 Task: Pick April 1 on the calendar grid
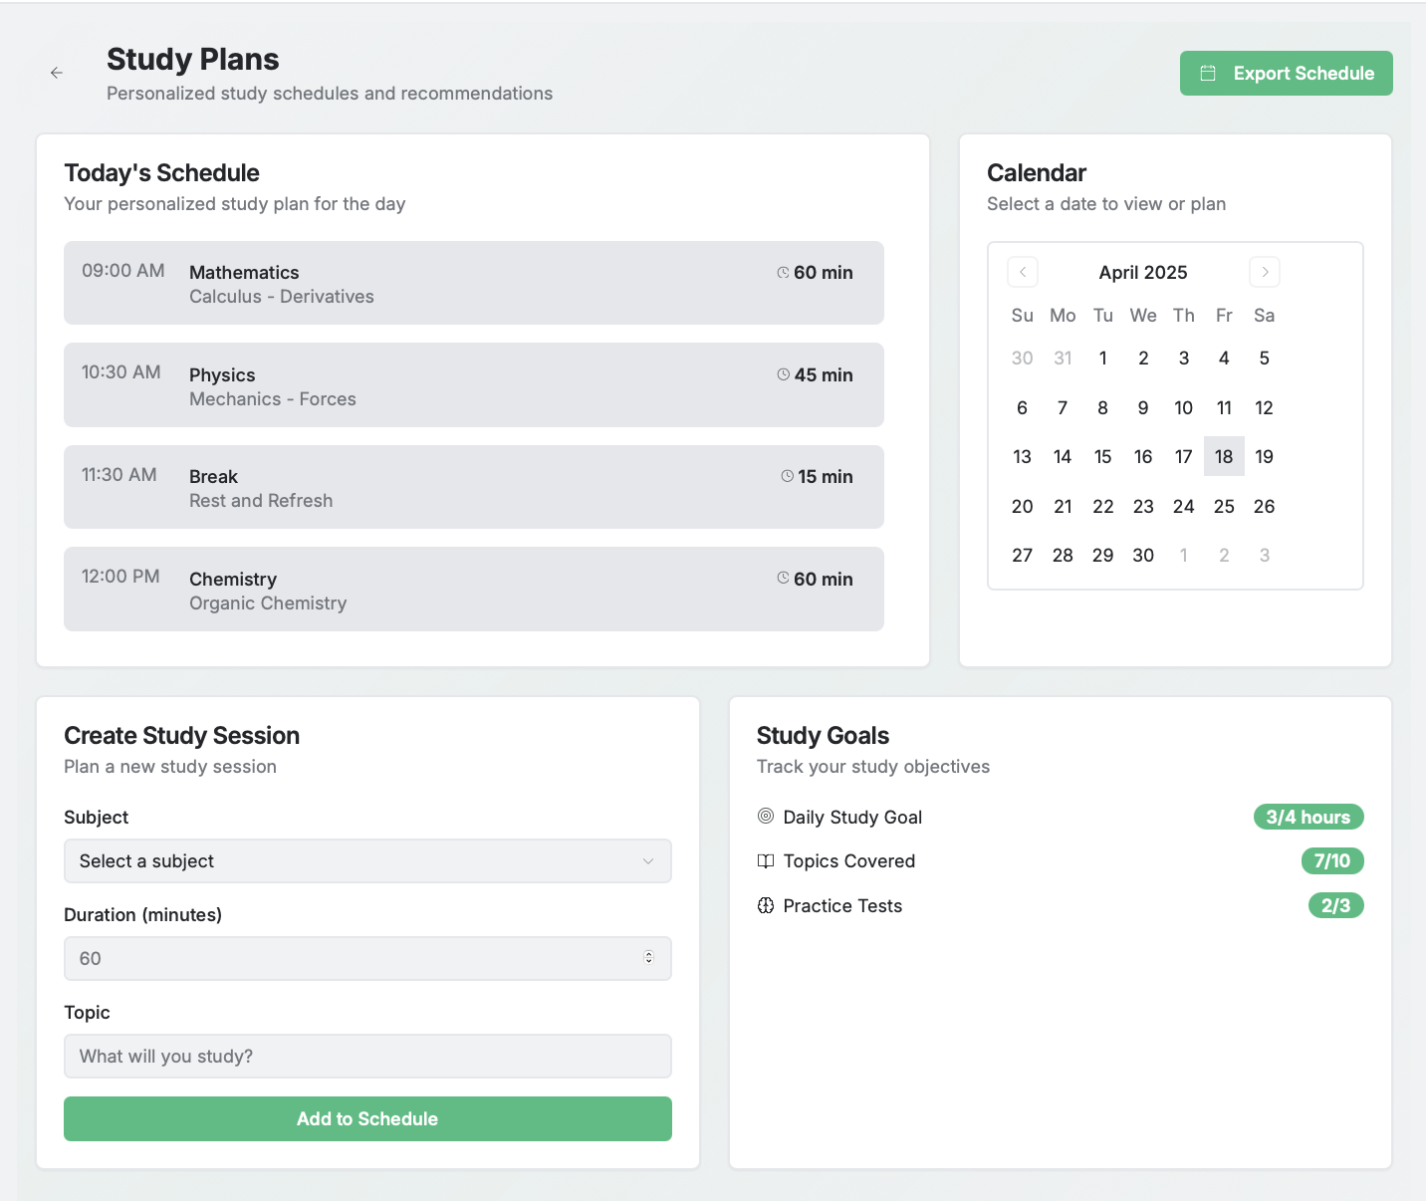pos(1102,358)
